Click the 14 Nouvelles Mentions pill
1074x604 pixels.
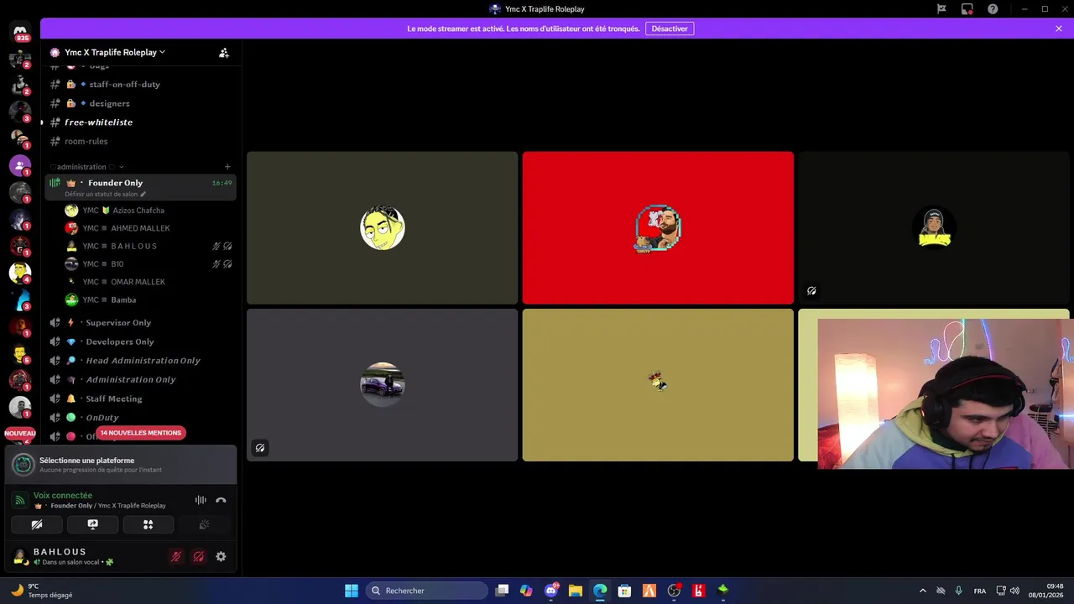(141, 433)
